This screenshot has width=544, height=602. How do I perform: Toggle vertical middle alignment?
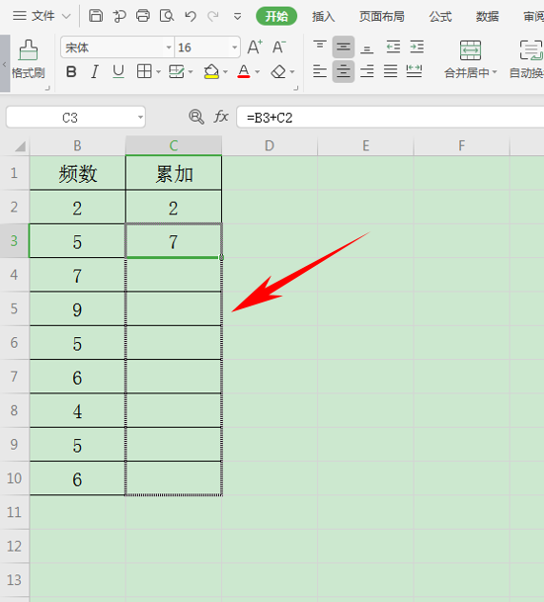click(344, 47)
